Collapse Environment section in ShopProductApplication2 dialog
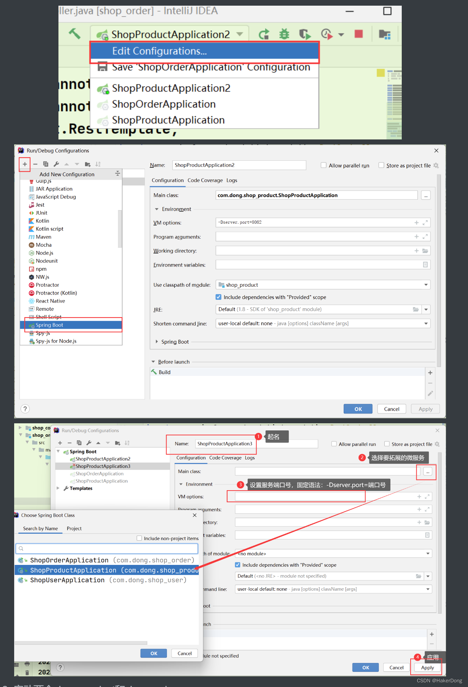The width and height of the screenshot is (468, 687). [157, 209]
